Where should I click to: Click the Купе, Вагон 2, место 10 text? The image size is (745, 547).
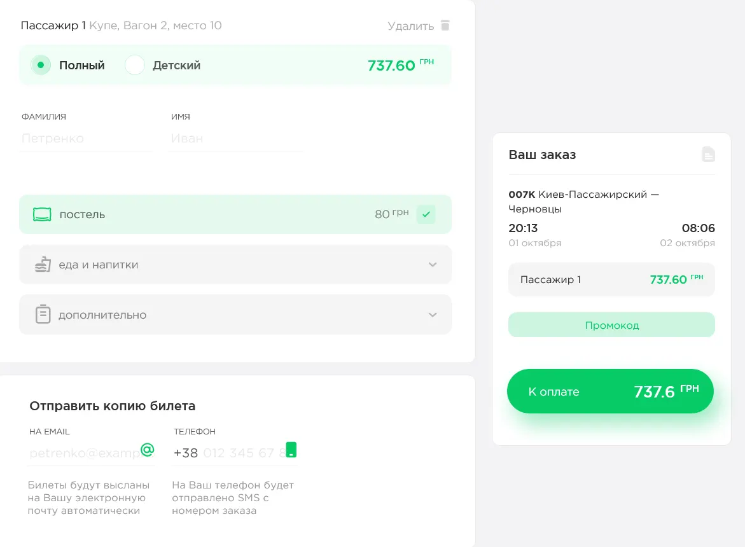155,25
